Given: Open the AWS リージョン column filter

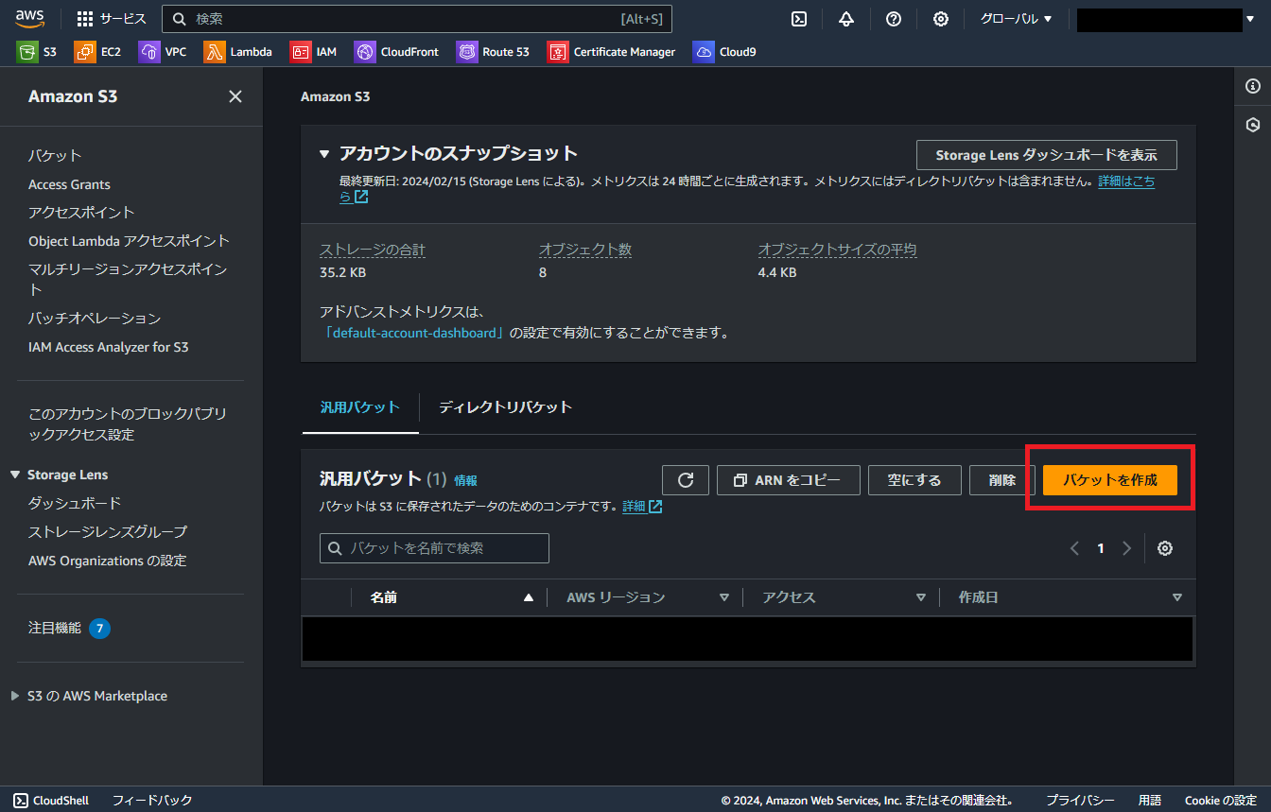Looking at the screenshot, I should tap(724, 596).
